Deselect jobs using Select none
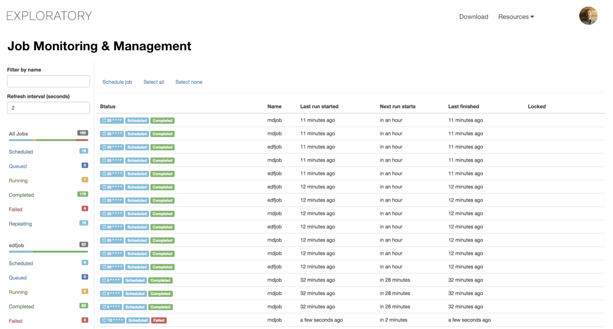Image resolution: width=613 pixels, height=329 pixels. pyautogui.click(x=189, y=82)
